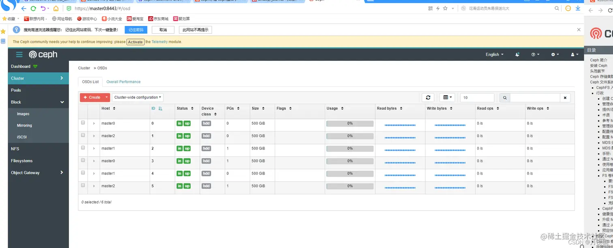Clear the table search field
This screenshot has height=248, width=613.
[565, 97]
